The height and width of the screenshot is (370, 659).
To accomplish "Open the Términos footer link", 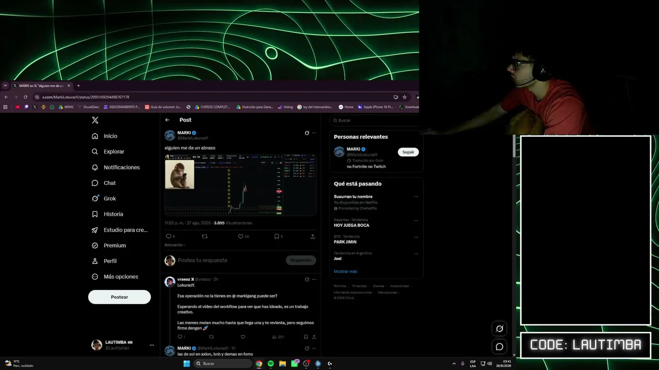I will point(340,286).
